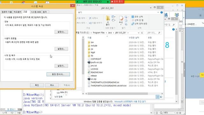Switch to 시스템 보호 tab

coord(36,12)
